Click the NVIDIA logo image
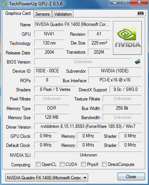The width and height of the screenshot is (149, 185). tap(127, 38)
